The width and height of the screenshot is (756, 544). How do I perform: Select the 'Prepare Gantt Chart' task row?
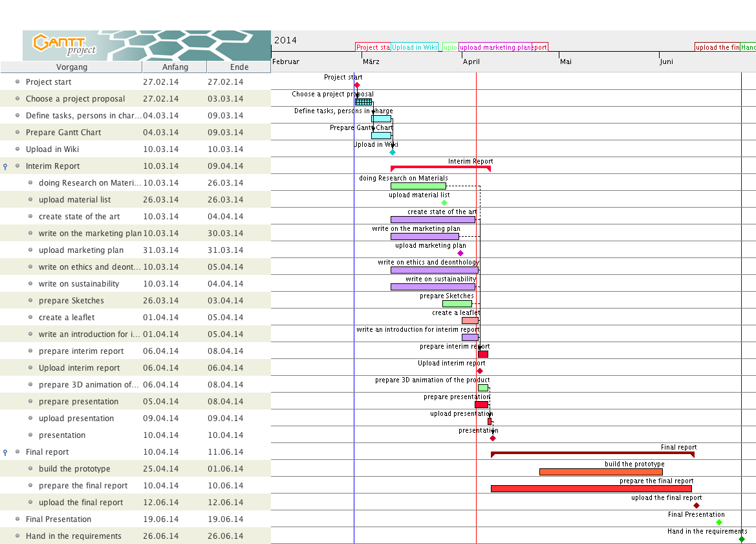point(63,133)
